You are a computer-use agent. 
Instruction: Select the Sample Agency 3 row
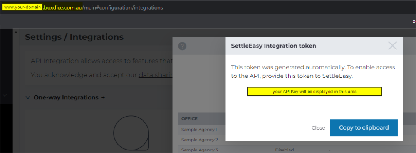click(x=297, y=150)
